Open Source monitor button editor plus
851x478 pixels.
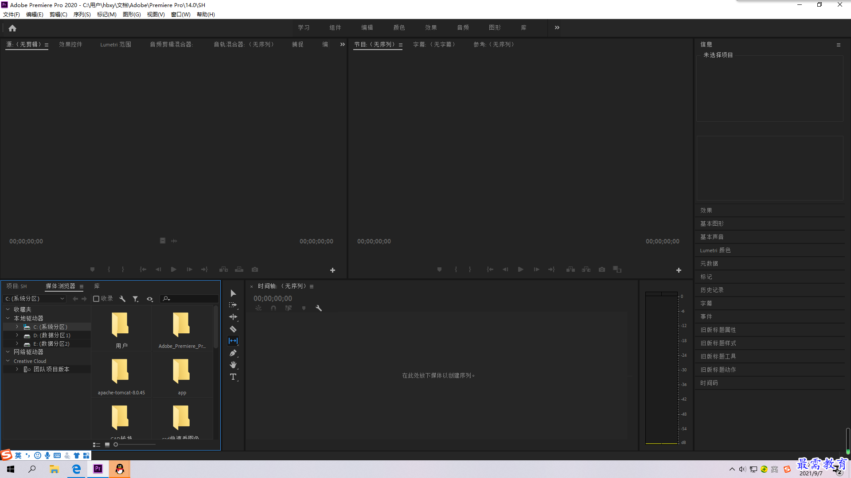pyautogui.click(x=332, y=270)
